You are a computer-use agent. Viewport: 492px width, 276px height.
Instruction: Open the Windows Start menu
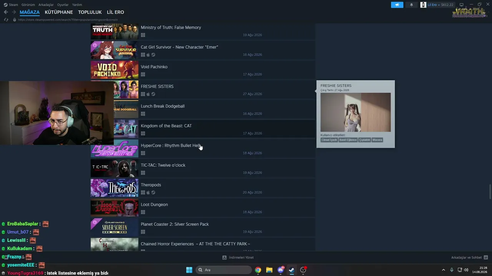(x=189, y=270)
